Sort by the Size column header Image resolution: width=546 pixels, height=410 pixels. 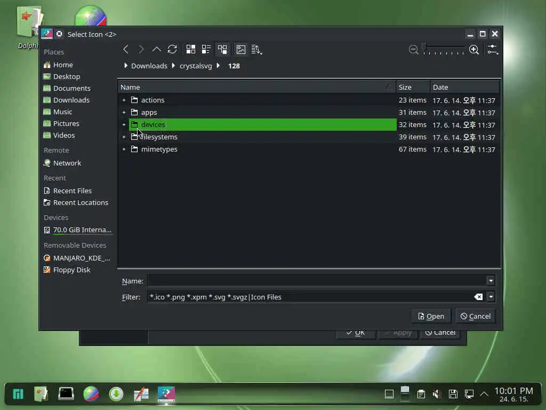coord(413,87)
